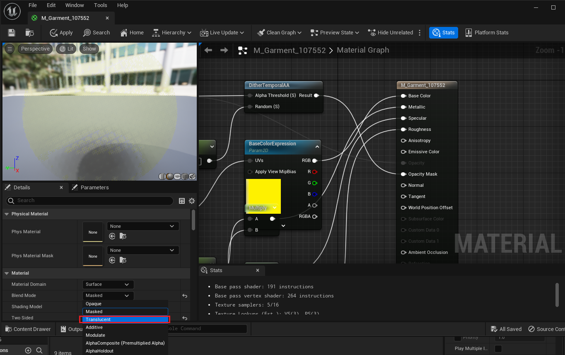Screen dimensions: 565x355
Task: Click the yellow BaseColorExpression texture preview
Action: pyautogui.click(x=263, y=191)
